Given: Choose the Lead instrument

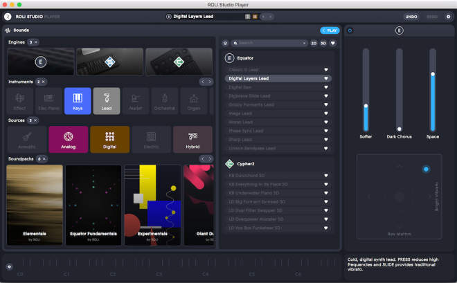Looking at the screenshot, I should click(x=107, y=101).
